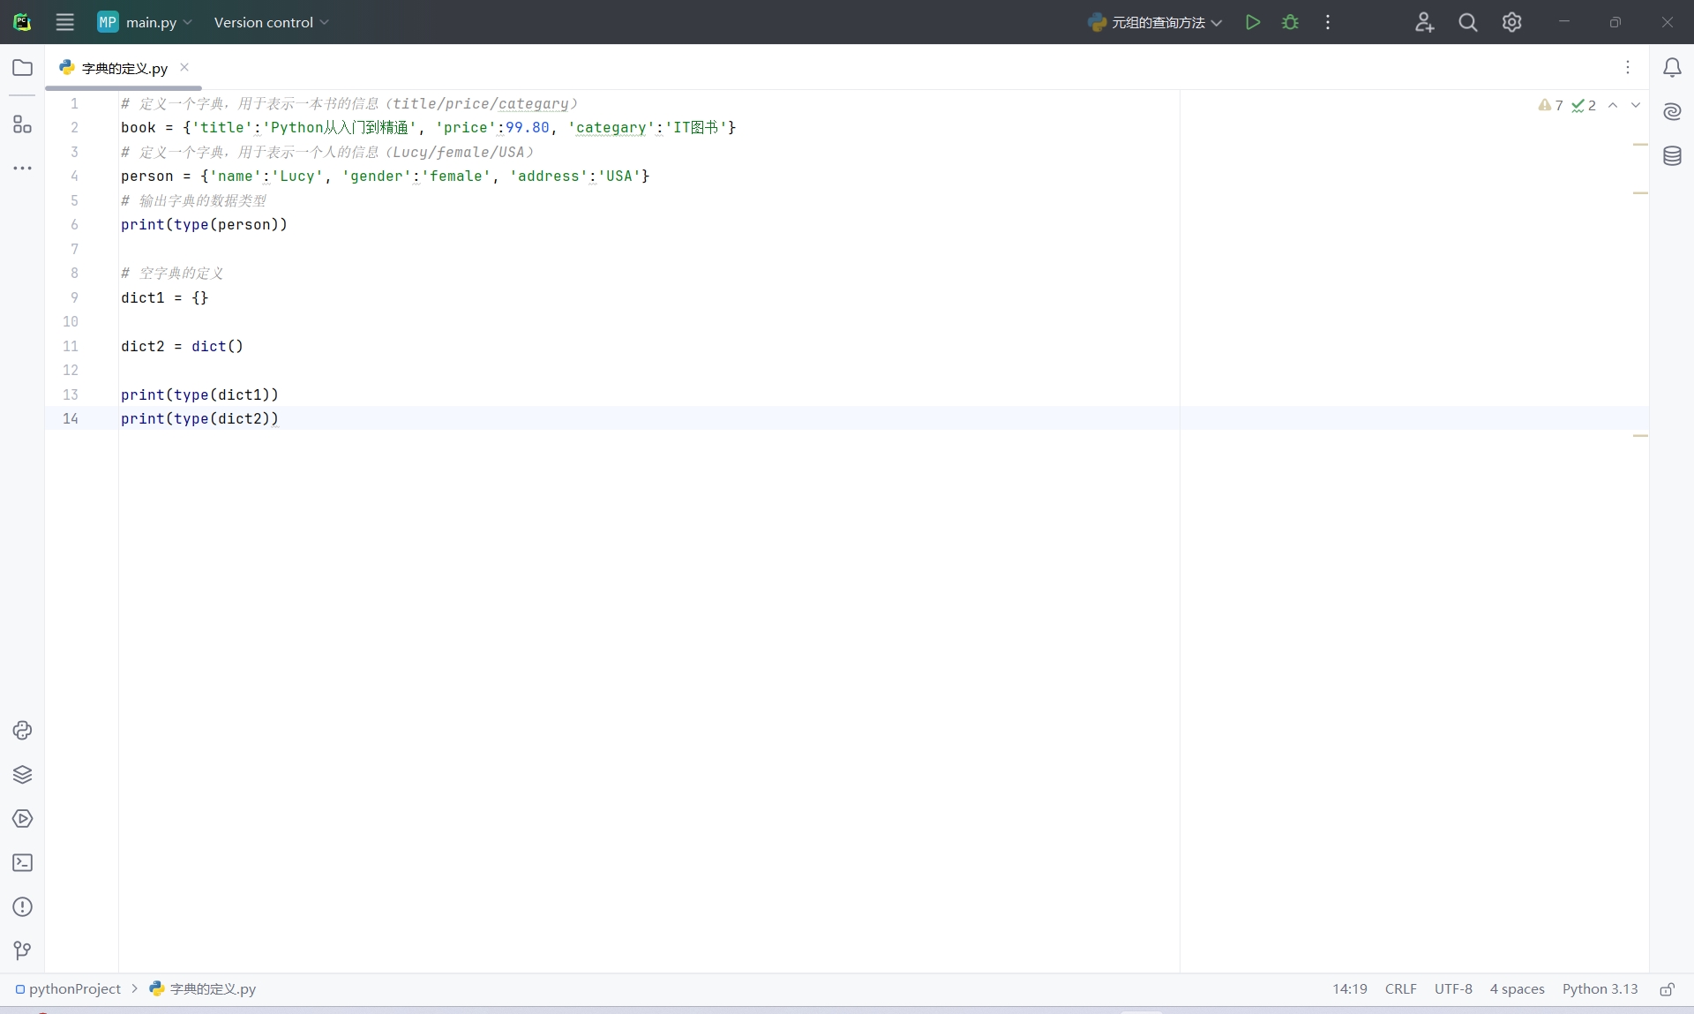Screen dimensions: 1694x1014
Task: Open the Services tool window icon
Action: [22, 818]
